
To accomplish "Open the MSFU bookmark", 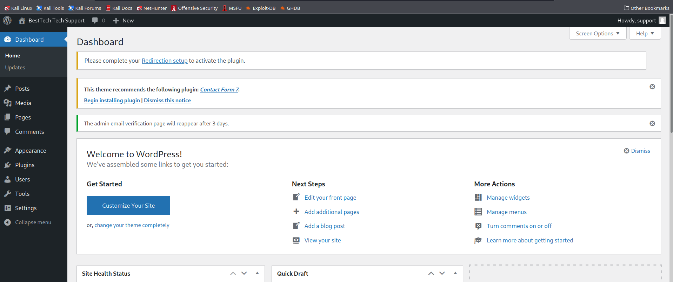I will point(232,8).
